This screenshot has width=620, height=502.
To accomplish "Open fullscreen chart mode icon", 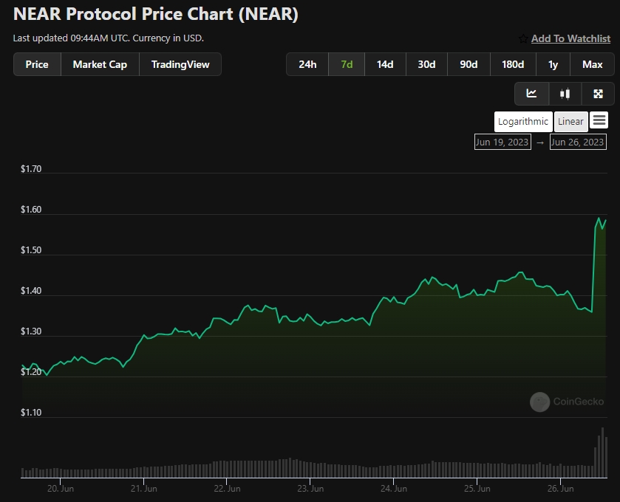I will (x=598, y=94).
